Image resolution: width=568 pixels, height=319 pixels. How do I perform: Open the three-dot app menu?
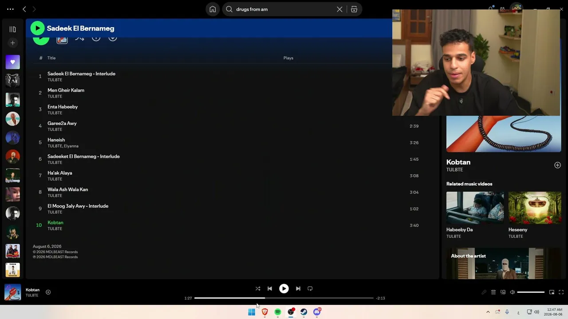(x=10, y=9)
